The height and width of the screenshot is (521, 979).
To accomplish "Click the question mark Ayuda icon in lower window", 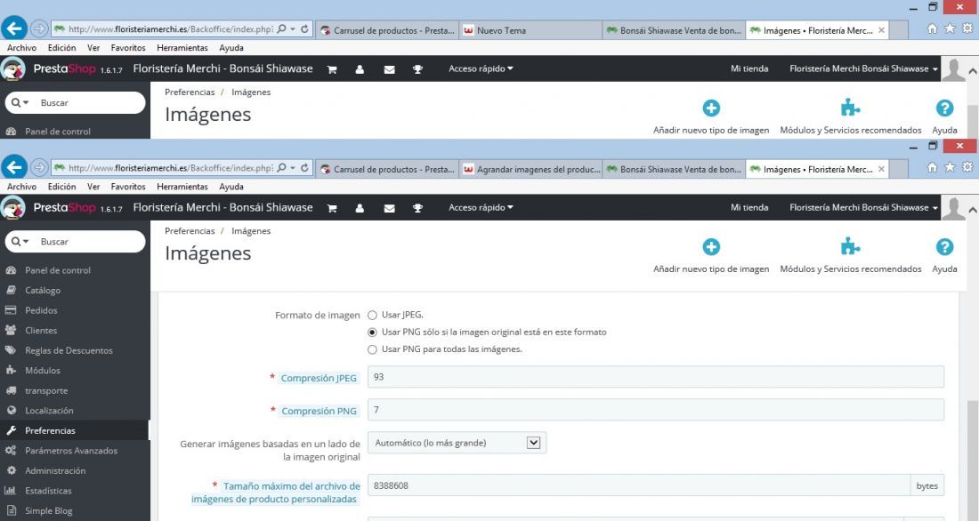I will [x=944, y=247].
